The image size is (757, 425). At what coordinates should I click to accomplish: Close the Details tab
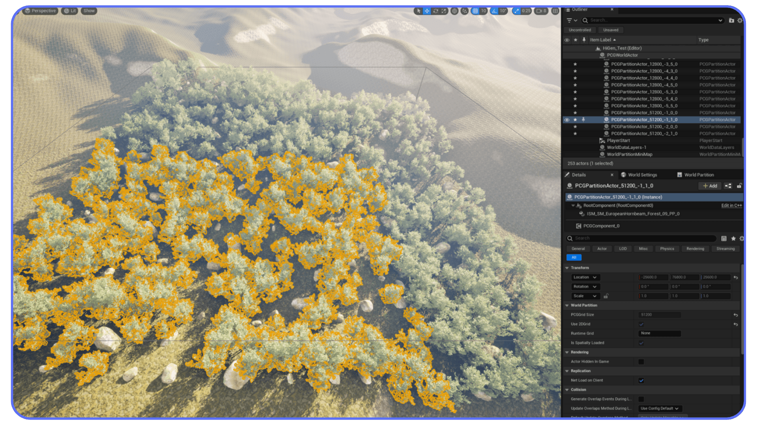[612, 175]
